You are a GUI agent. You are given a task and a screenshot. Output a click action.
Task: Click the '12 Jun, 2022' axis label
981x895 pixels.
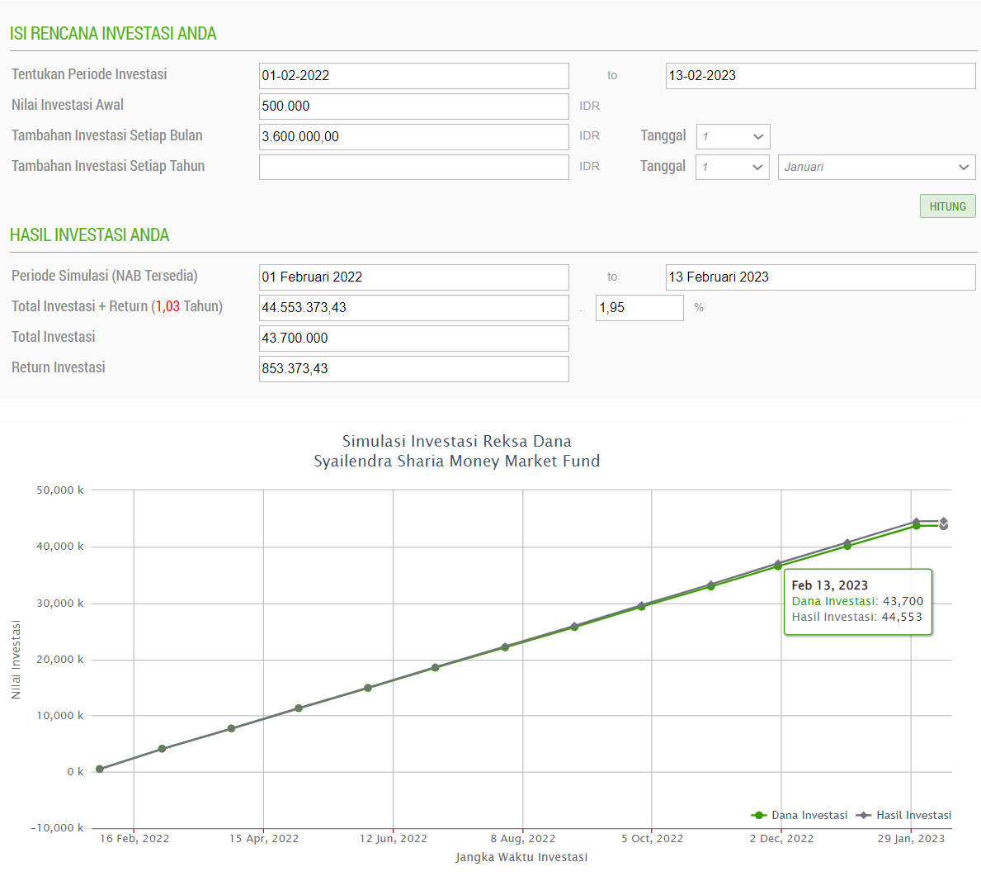click(394, 839)
